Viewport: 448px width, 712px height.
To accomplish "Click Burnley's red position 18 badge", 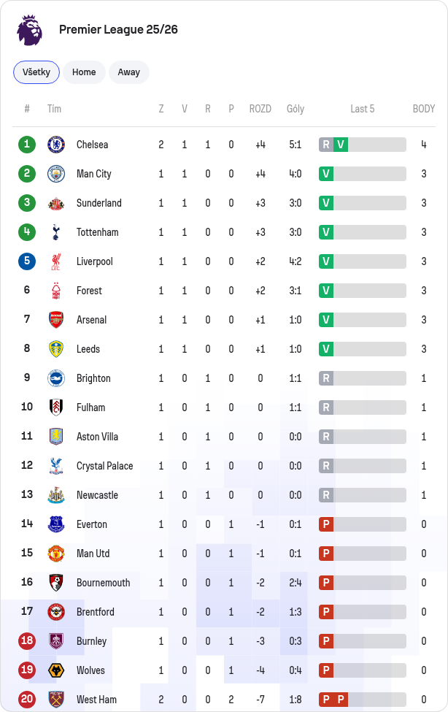I will (27, 640).
